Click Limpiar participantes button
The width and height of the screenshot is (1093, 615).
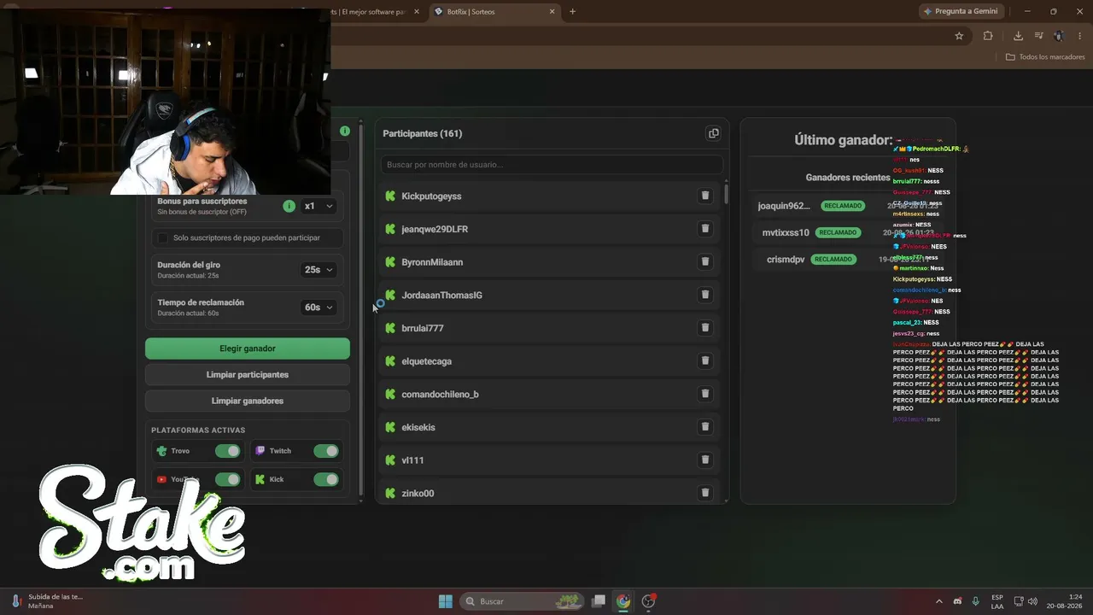[x=248, y=374]
